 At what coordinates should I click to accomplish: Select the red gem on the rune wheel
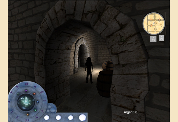(34, 94)
